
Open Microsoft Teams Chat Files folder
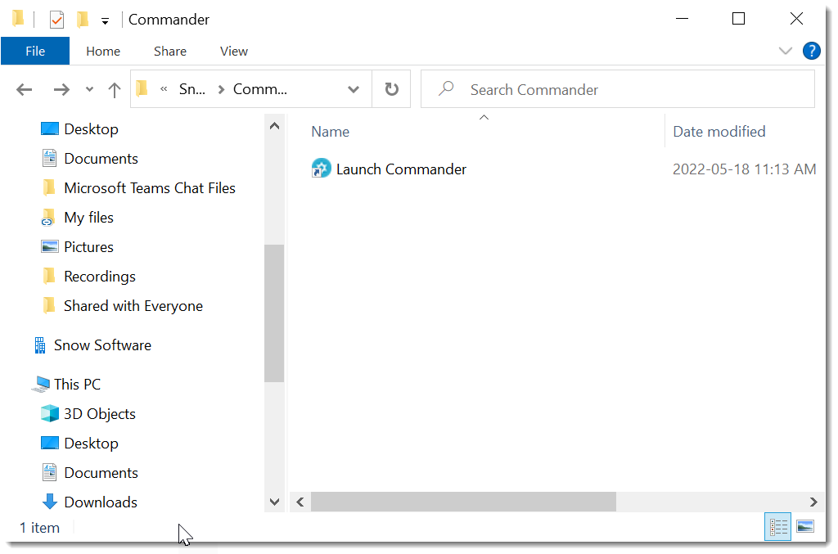(x=150, y=188)
